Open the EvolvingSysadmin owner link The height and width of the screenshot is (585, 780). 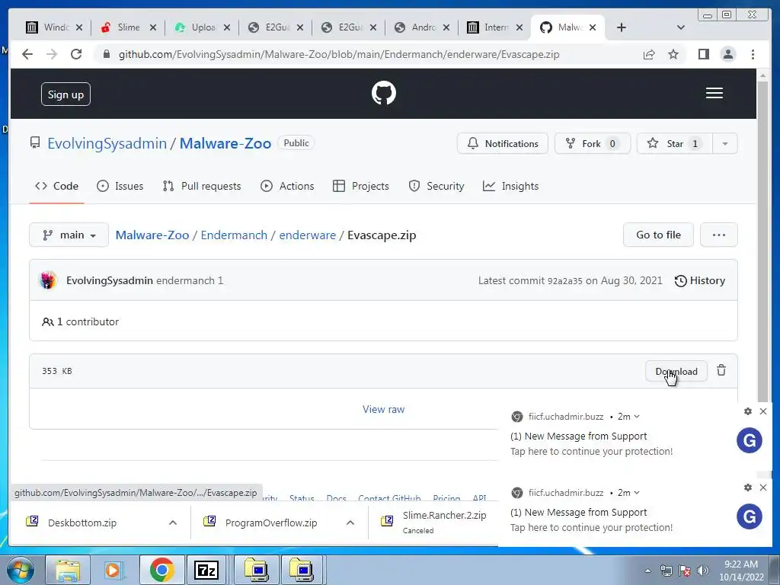pyautogui.click(x=107, y=143)
